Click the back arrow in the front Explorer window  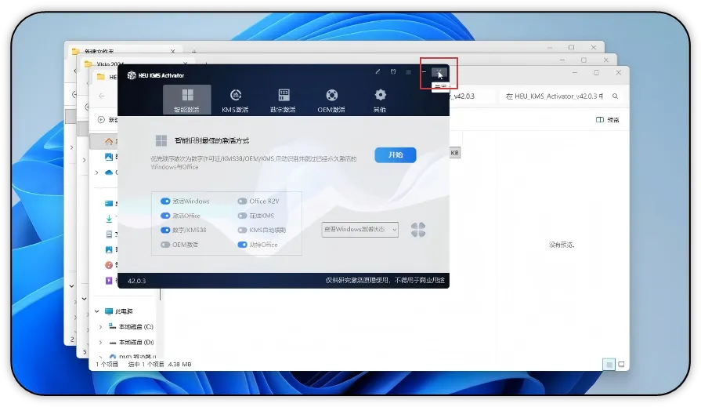point(102,96)
